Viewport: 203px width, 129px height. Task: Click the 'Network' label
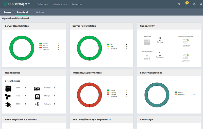(x=47, y=104)
